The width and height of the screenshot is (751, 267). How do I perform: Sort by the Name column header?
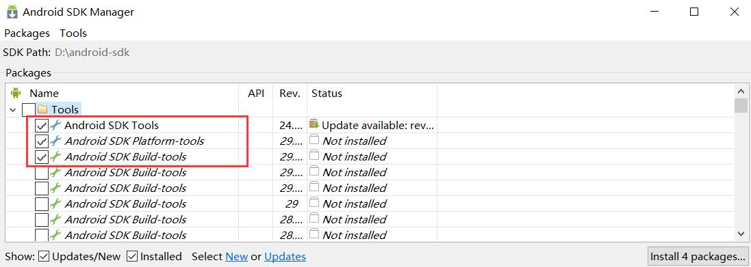44,93
